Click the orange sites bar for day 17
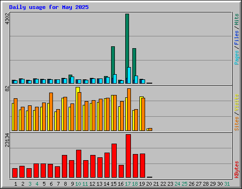Viewport: 242px width, 189px height. (x=129, y=110)
